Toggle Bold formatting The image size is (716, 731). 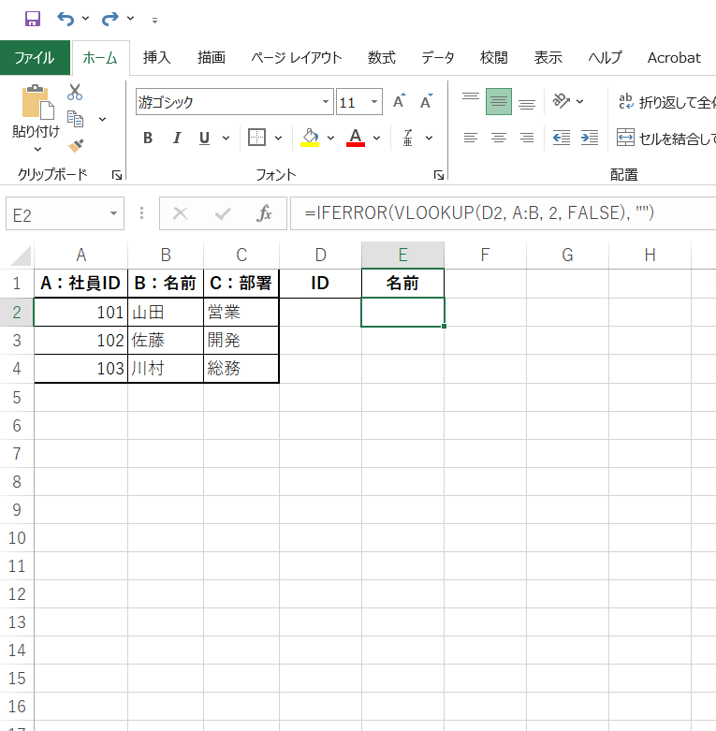coord(148,139)
